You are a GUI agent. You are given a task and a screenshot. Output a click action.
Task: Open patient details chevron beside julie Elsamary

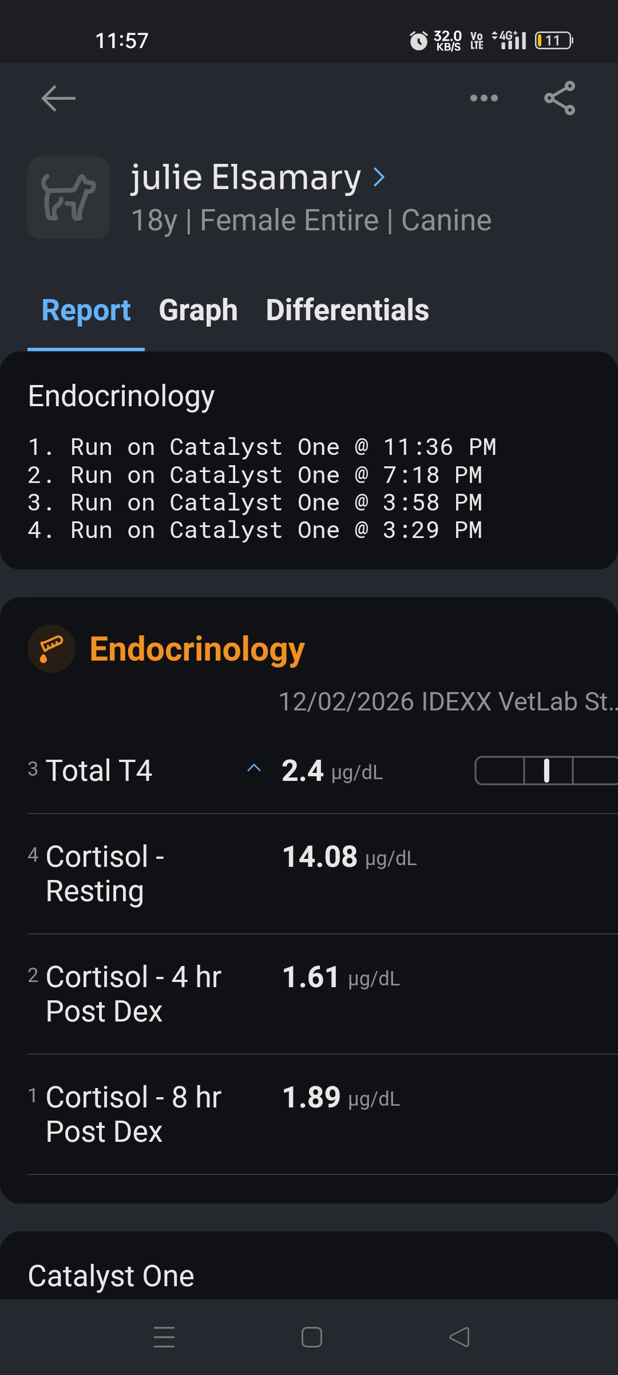[x=379, y=177]
